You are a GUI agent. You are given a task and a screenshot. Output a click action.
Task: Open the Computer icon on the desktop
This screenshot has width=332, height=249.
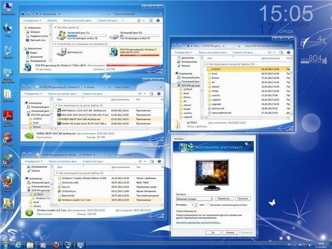click(8, 8)
